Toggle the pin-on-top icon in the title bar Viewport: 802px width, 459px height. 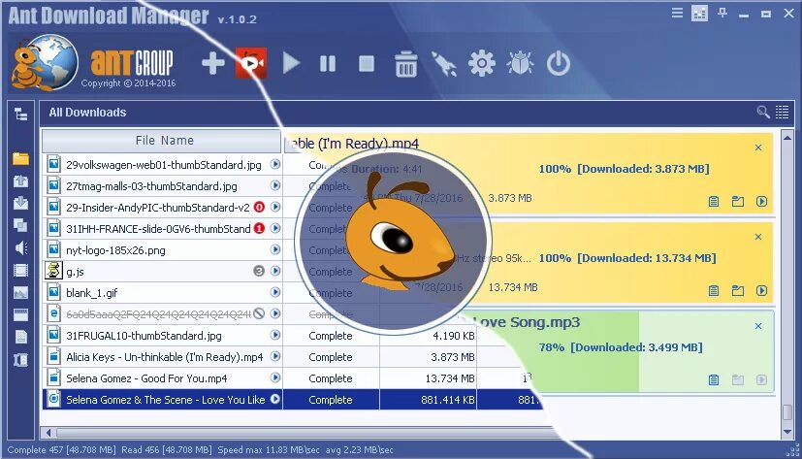[x=722, y=13]
